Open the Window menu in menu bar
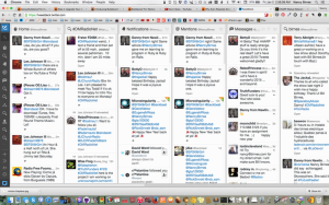Image resolution: width=329 pixels, height=205 pixels. coord(87,2)
